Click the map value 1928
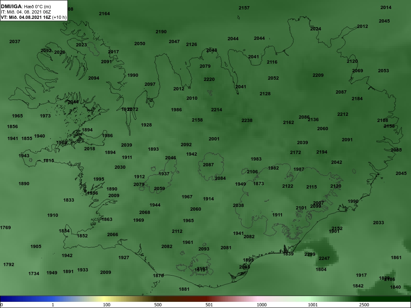 [x=146, y=125]
